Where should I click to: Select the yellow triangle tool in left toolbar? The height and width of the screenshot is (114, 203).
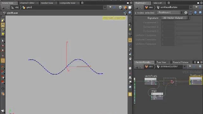click(3, 20)
